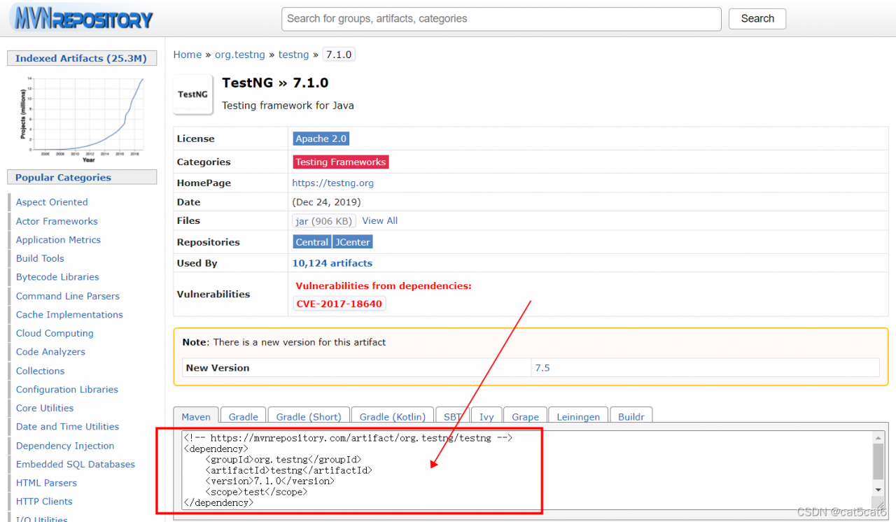Open the Apache 2.0 license tag
This screenshot has width=896, height=522.
click(321, 139)
